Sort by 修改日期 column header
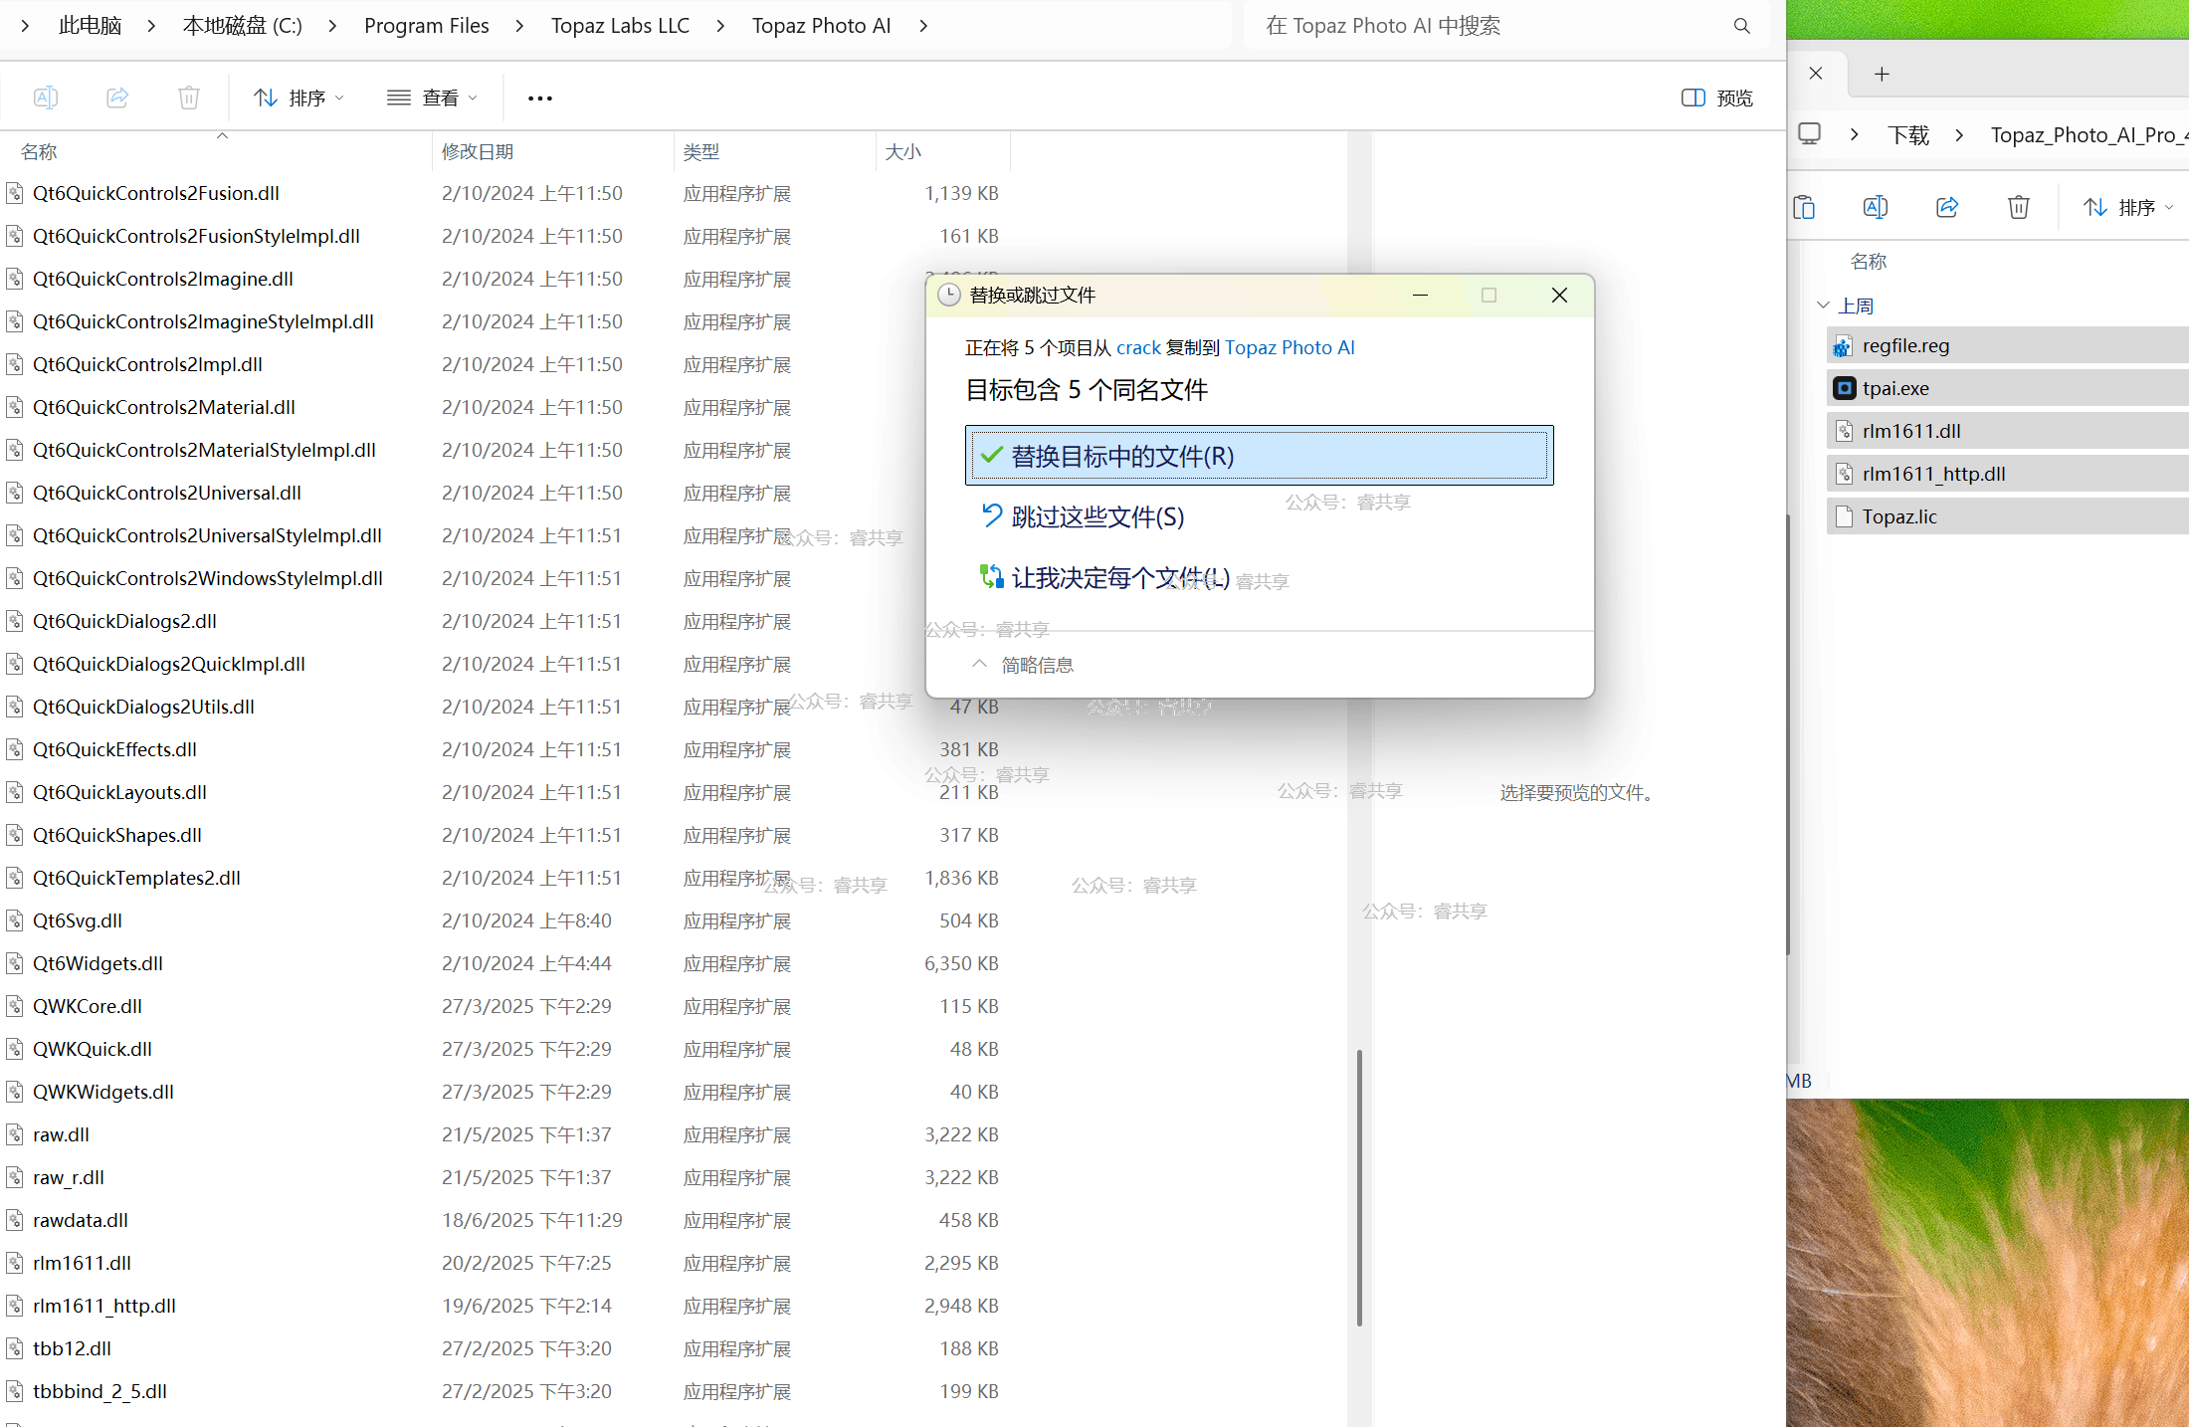The height and width of the screenshot is (1427, 2189). pos(553,151)
